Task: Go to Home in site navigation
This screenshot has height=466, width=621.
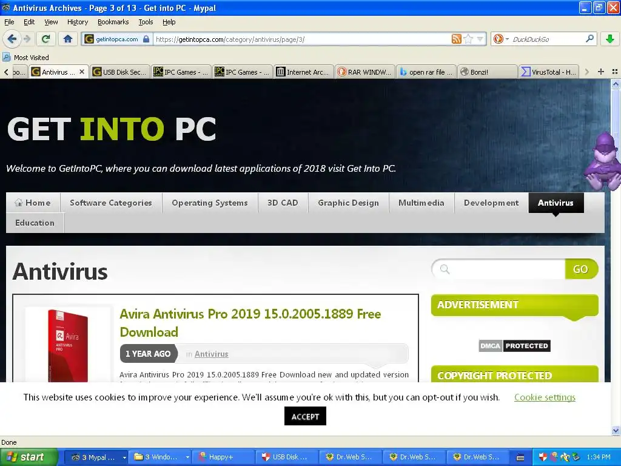Action: click(33, 203)
